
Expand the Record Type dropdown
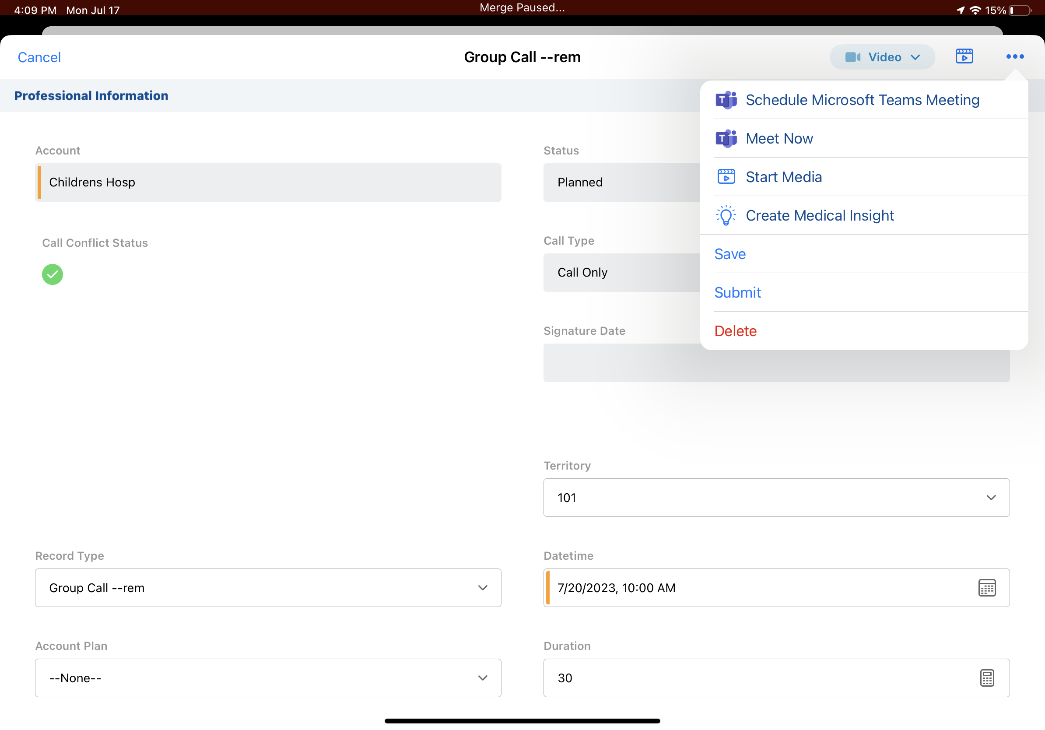[x=268, y=588]
